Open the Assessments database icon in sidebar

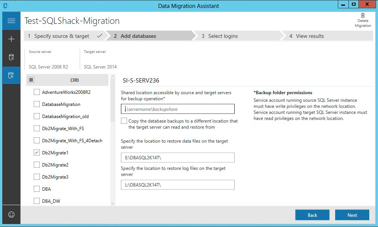[11, 58]
